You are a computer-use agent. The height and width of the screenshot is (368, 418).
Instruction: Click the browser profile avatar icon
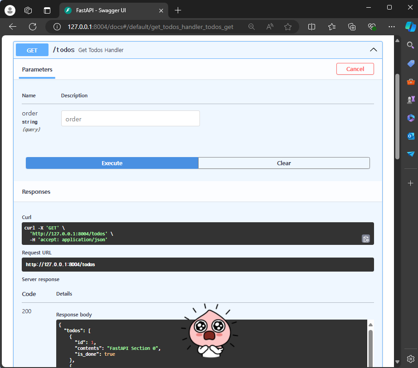click(10, 10)
